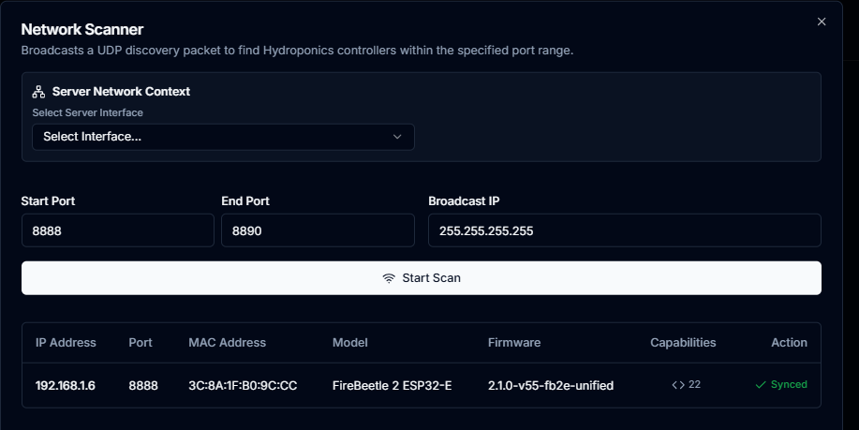The width and height of the screenshot is (859, 430).
Task: Click the Network Scanner title
Action: tap(82, 29)
